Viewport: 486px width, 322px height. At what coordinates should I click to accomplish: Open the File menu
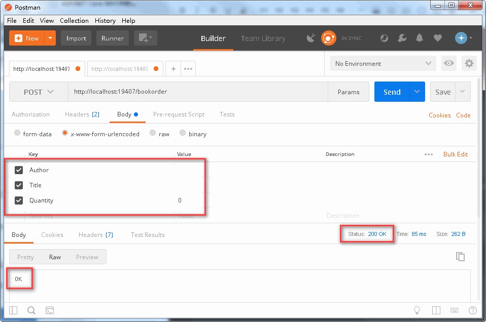(12, 20)
